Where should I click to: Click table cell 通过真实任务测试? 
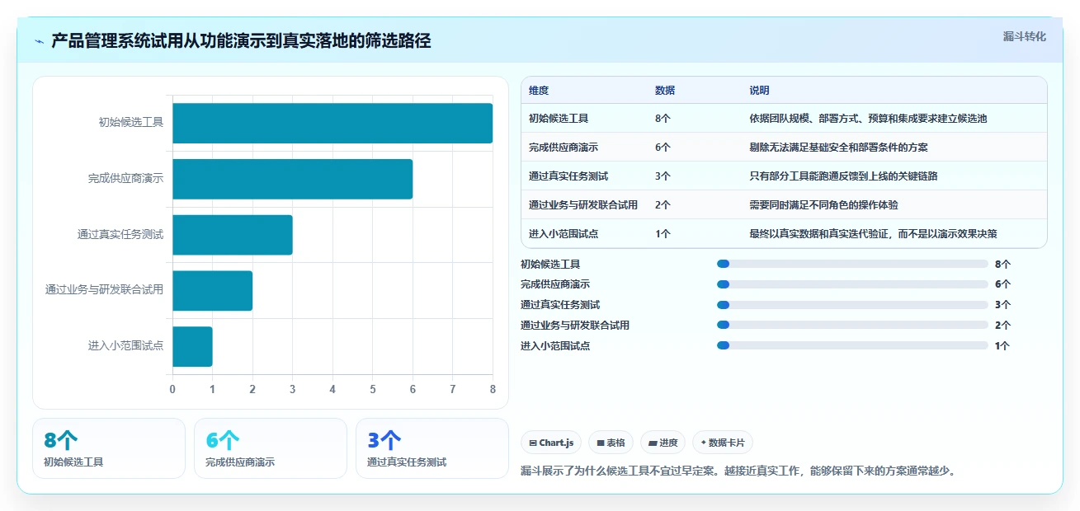pos(568,176)
